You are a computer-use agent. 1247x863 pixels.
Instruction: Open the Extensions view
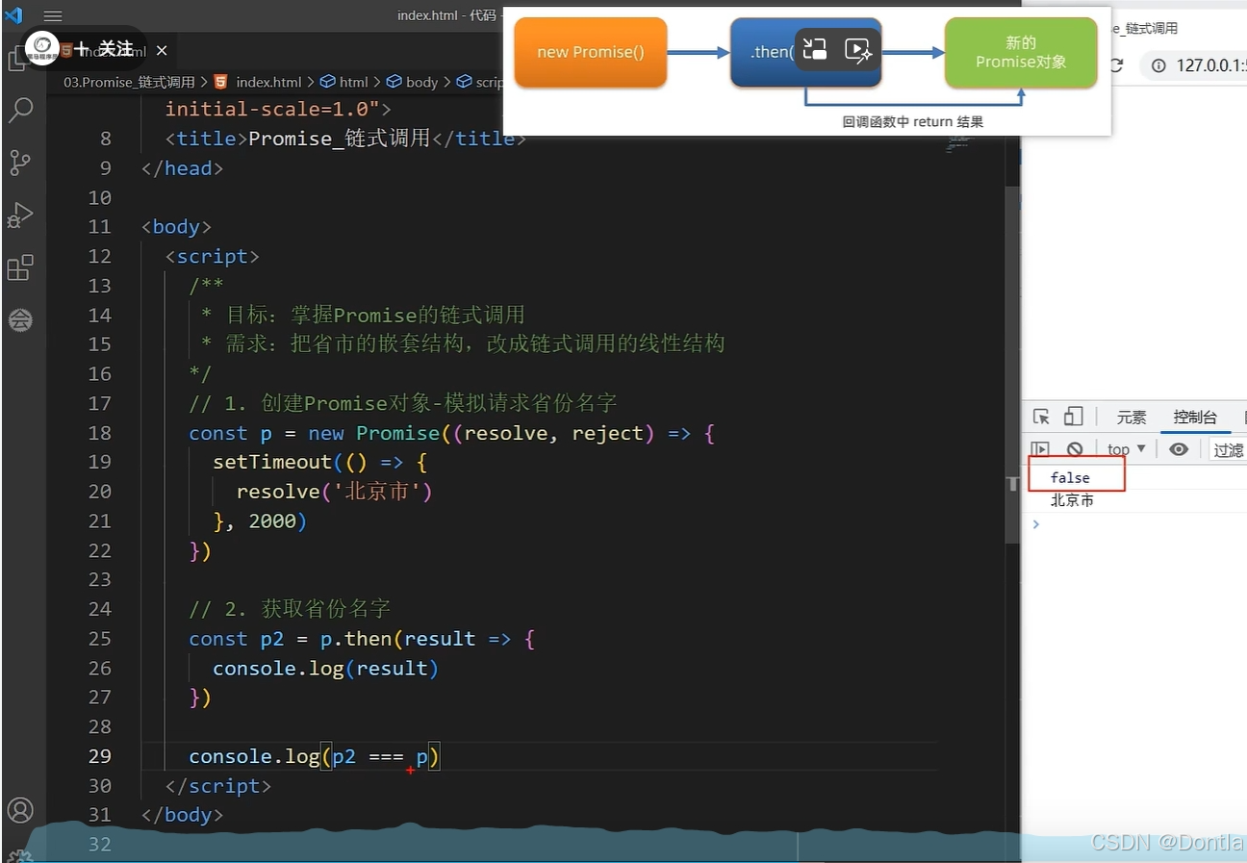pyautogui.click(x=20, y=267)
